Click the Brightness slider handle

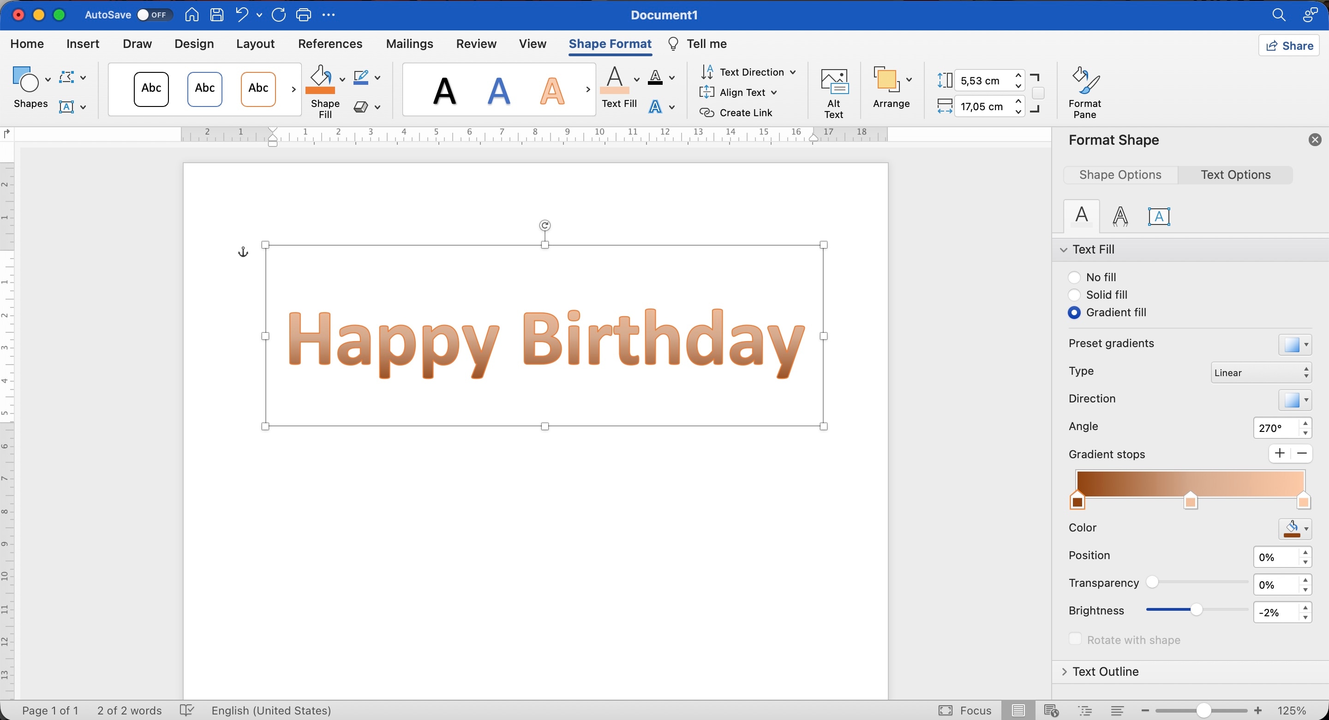(x=1196, y=610)
